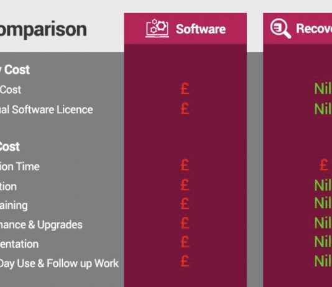The width and height of the screenshot is (332, 287).
Task: Click the Comparison heading text
Action: coord(43,29)
